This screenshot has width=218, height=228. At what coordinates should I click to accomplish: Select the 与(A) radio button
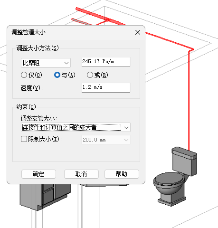coord(57,75)
